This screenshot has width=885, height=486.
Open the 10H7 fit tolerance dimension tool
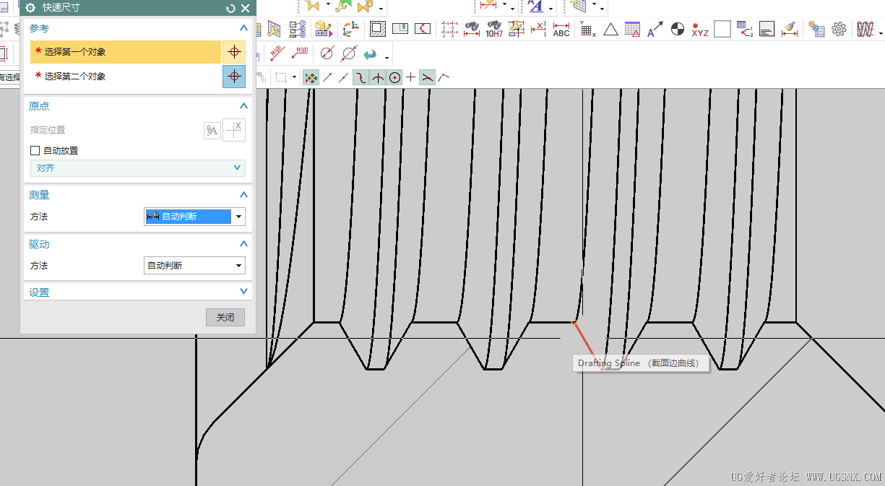[x=494, y=29]
